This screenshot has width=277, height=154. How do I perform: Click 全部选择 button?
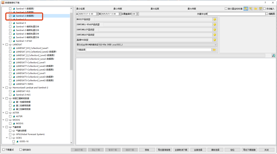click(198, 150)
